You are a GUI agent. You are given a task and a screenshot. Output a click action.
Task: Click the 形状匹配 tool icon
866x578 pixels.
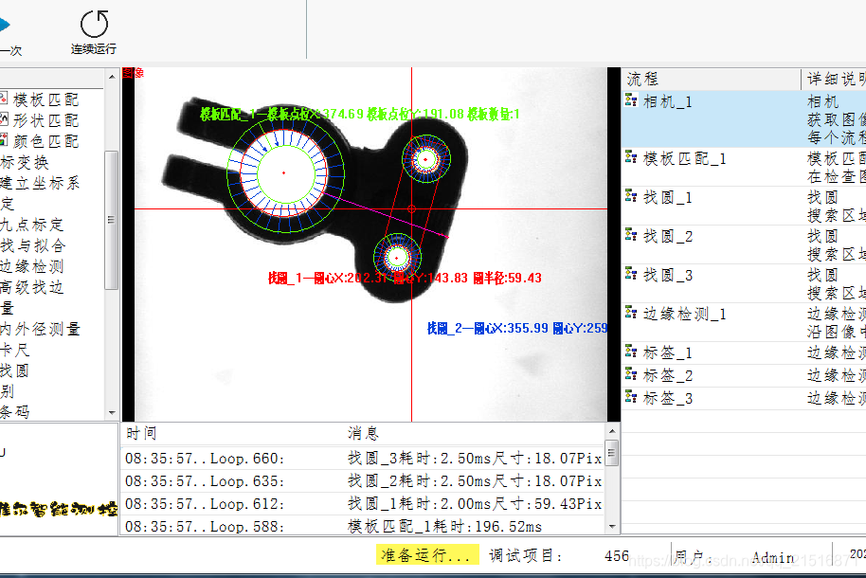(3, 119)
